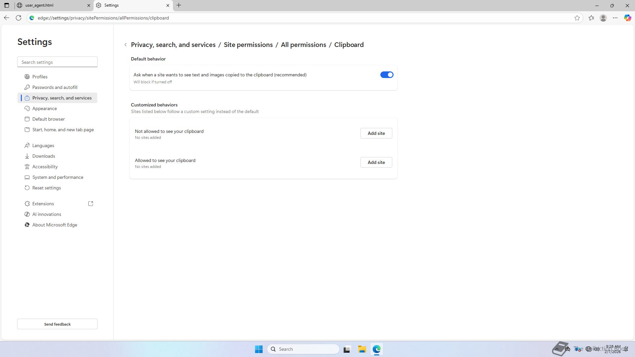
Task: Go back using breadcrumb chevron arrow
Action: click(x=126, y=45)
